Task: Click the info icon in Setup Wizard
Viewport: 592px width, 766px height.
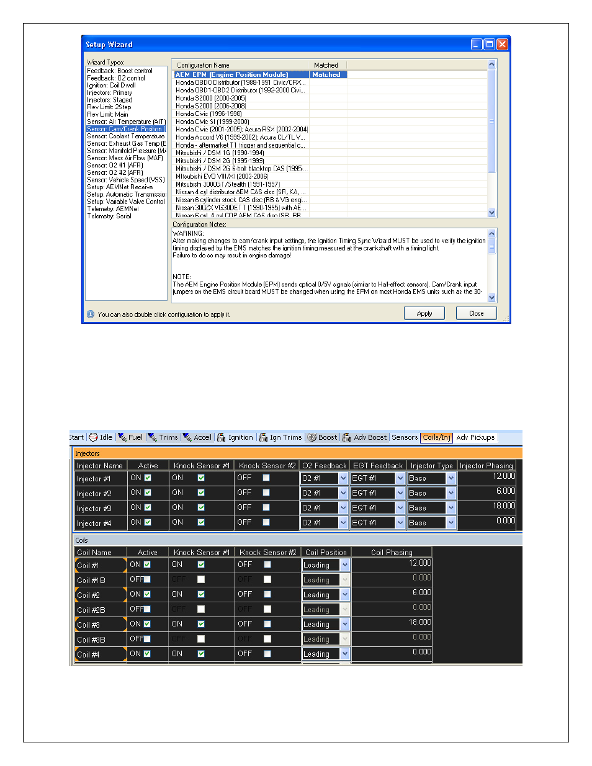Action: pyautogui.click(x=91, y=314)
